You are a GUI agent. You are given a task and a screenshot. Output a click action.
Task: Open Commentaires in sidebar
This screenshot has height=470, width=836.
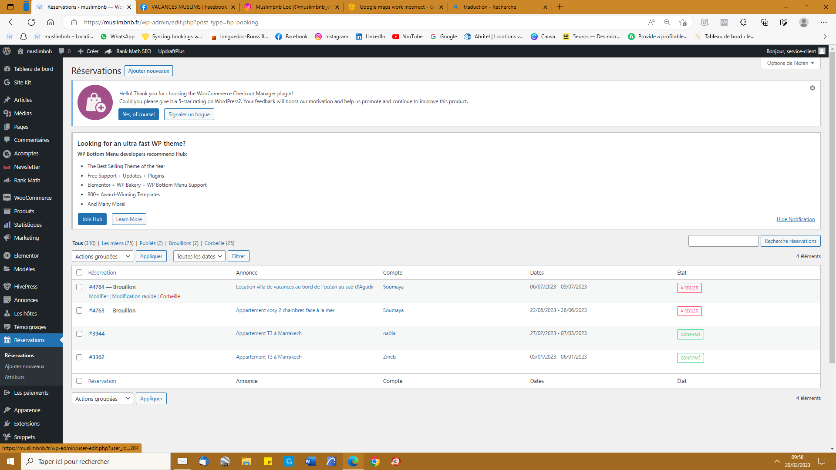31,140
